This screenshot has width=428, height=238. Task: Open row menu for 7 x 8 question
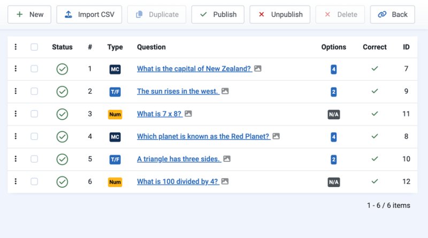tap(16, 114)
